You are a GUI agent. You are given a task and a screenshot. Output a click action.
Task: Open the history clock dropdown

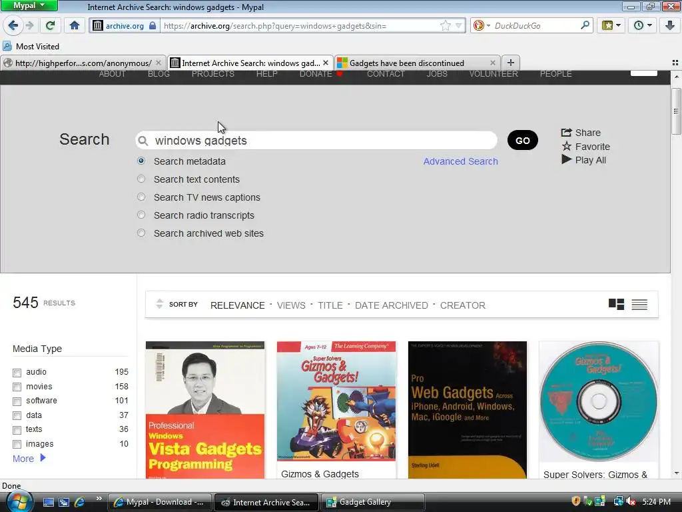(643, 26)
